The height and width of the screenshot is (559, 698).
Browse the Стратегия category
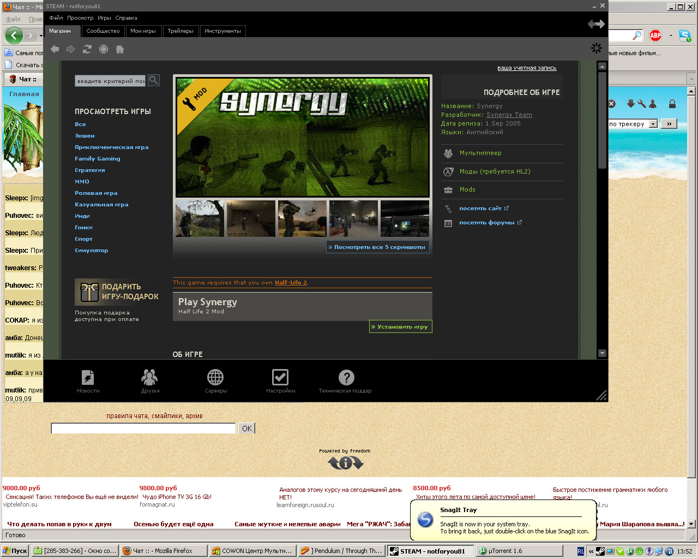click(90, 170)
